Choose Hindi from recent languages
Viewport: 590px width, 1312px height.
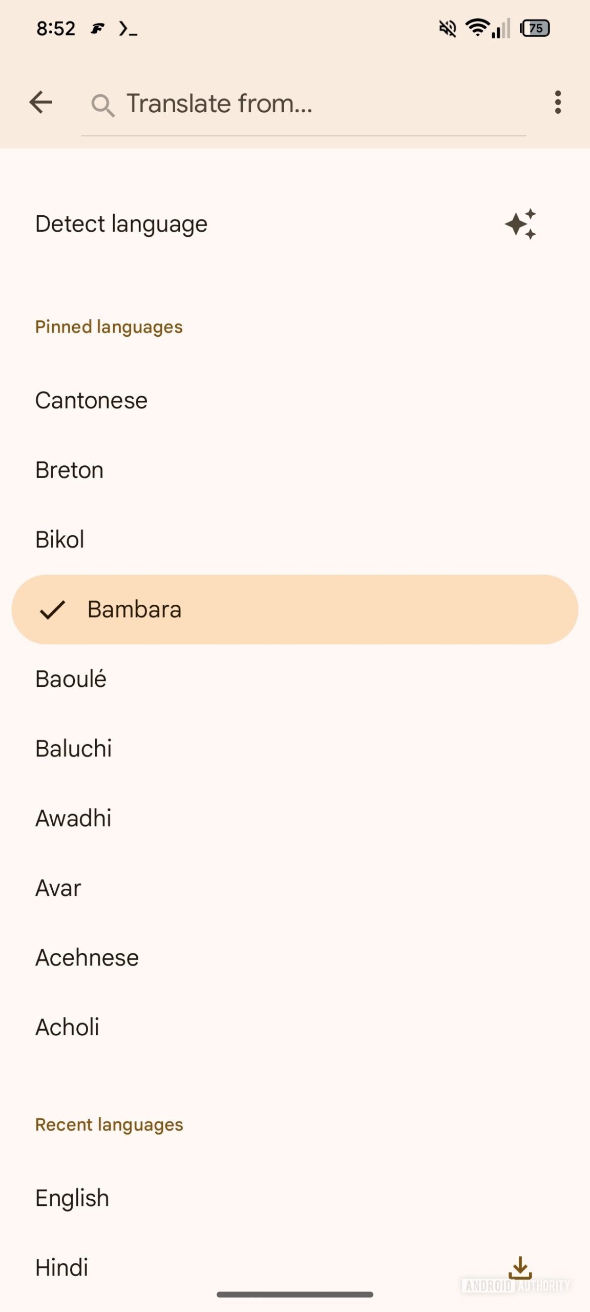[x=61, y=1267]
